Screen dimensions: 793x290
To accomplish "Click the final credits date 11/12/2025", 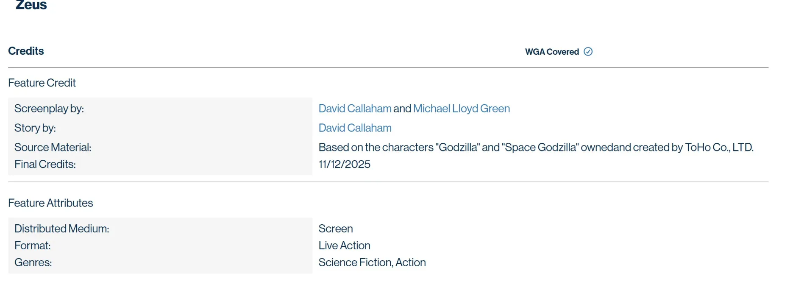I will coord(344,164).
